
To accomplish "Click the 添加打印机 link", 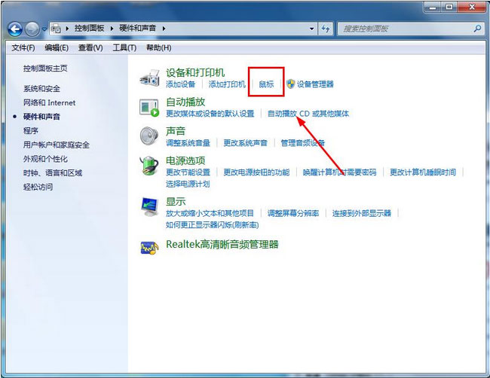I will [227, 84].
